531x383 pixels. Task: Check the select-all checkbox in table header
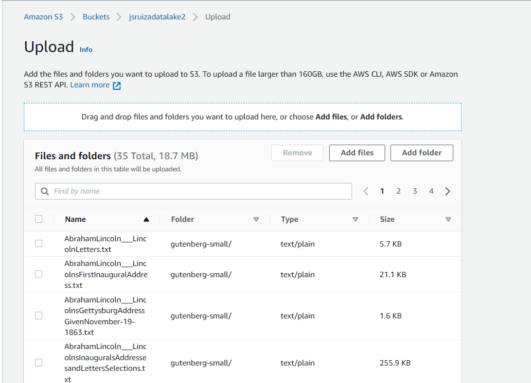tap(39, 218)
